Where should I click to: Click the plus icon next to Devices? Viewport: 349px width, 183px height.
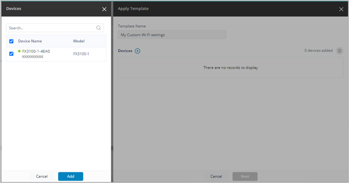point(138,51)
